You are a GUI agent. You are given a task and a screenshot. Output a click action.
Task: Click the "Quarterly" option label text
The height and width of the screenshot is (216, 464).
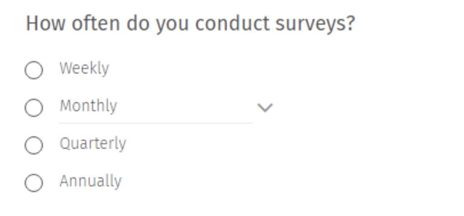(93, 144)
